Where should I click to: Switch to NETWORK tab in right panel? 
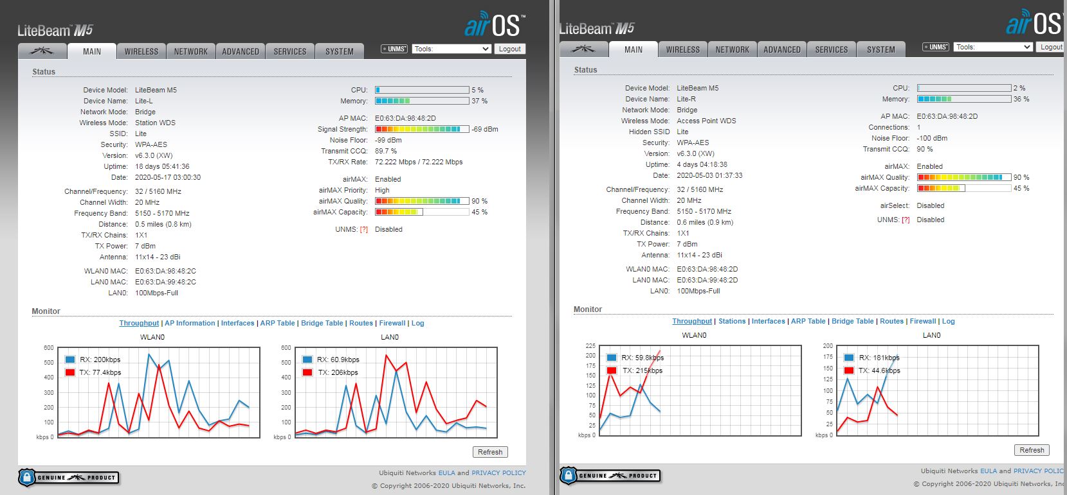pos(733,49)
